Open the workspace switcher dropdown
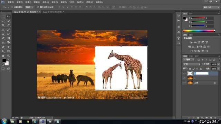This screenshot has height=124, width=221. 211,7
